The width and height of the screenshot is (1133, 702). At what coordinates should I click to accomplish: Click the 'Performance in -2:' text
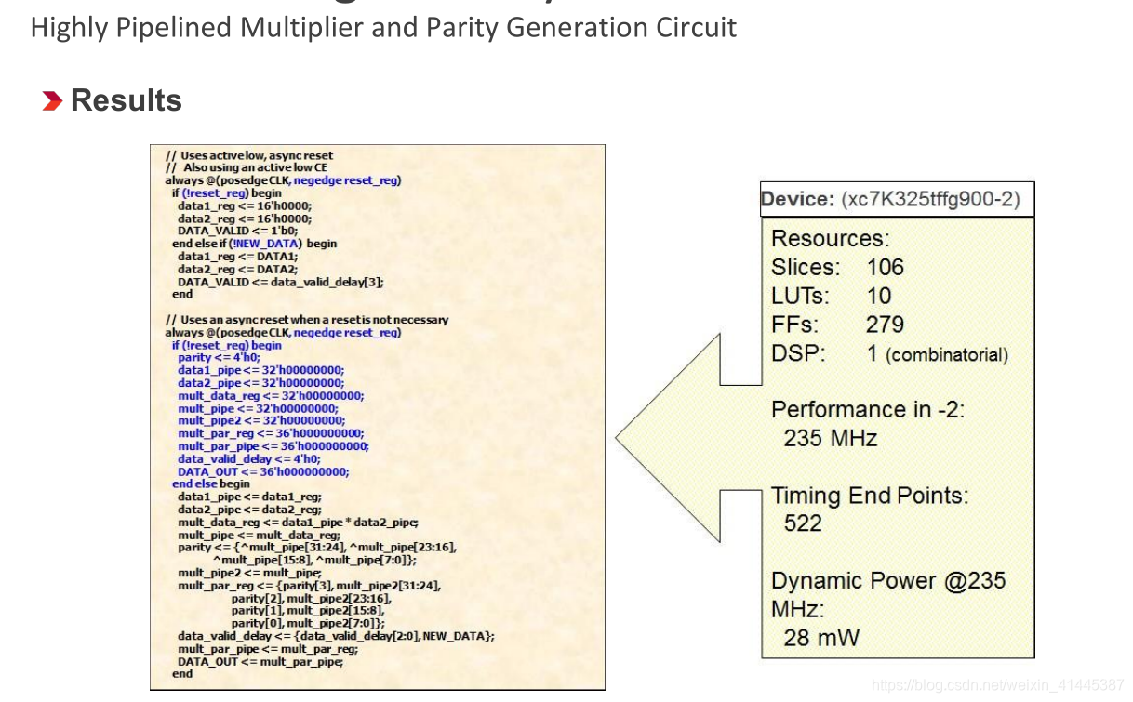pos(868,410)
